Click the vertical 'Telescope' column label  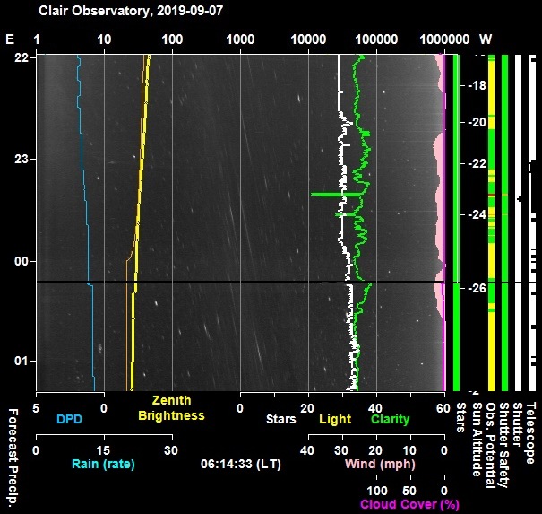click(530, 433)
